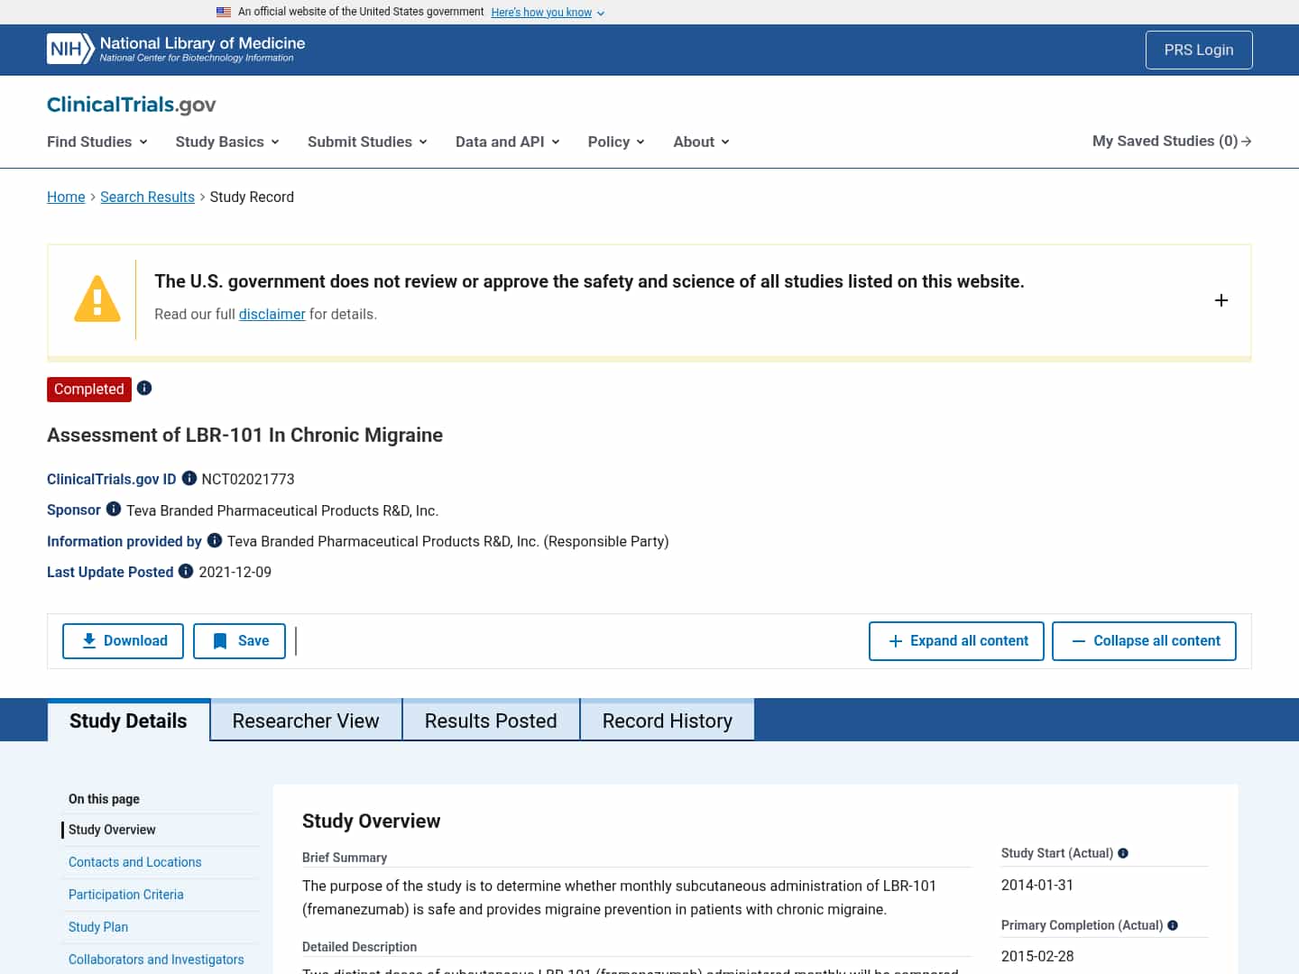
Task: Switch to the Researcher View tab
Action: (x=306, y=721)
